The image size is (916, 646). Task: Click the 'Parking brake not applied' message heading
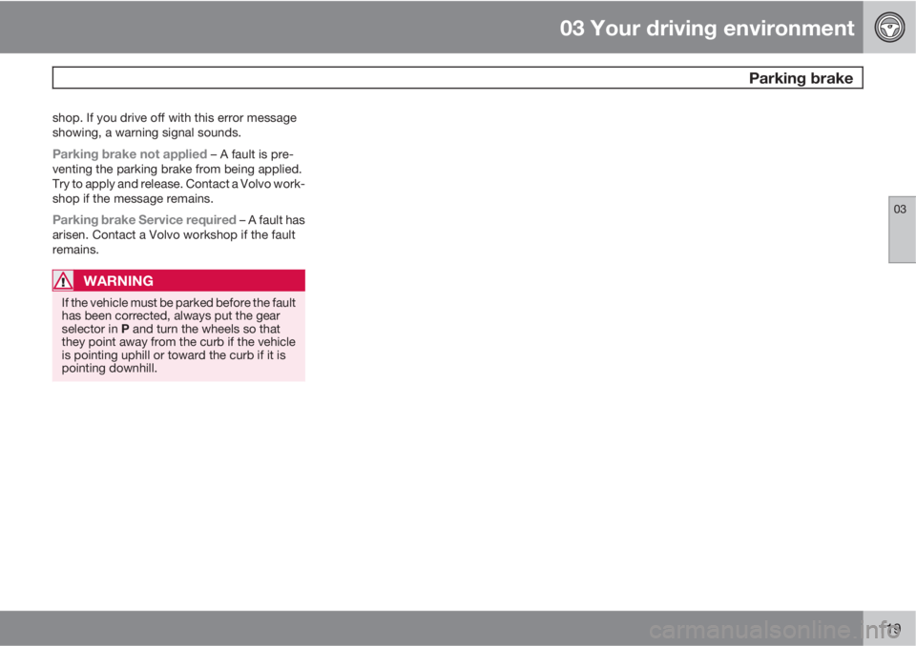(130, 154)
